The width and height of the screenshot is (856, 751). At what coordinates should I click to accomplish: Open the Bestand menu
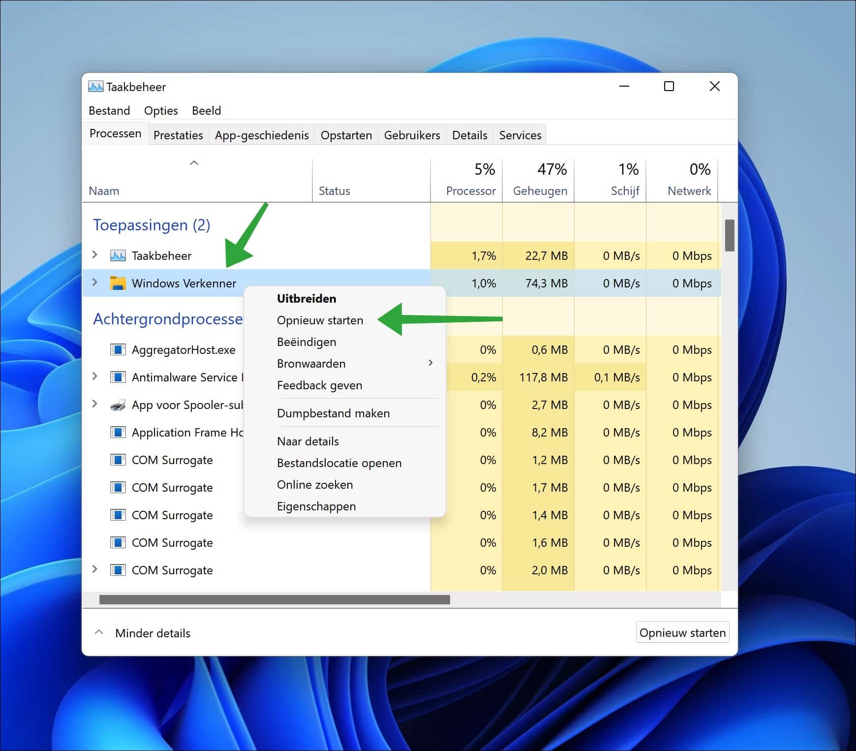point(109,111)
